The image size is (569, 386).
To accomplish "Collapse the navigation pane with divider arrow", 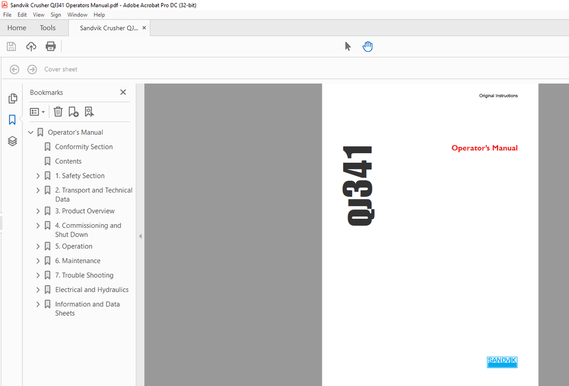I will tap(140, 236).
